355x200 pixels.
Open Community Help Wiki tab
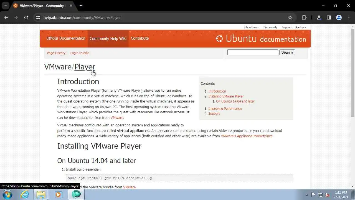point(108,38)
